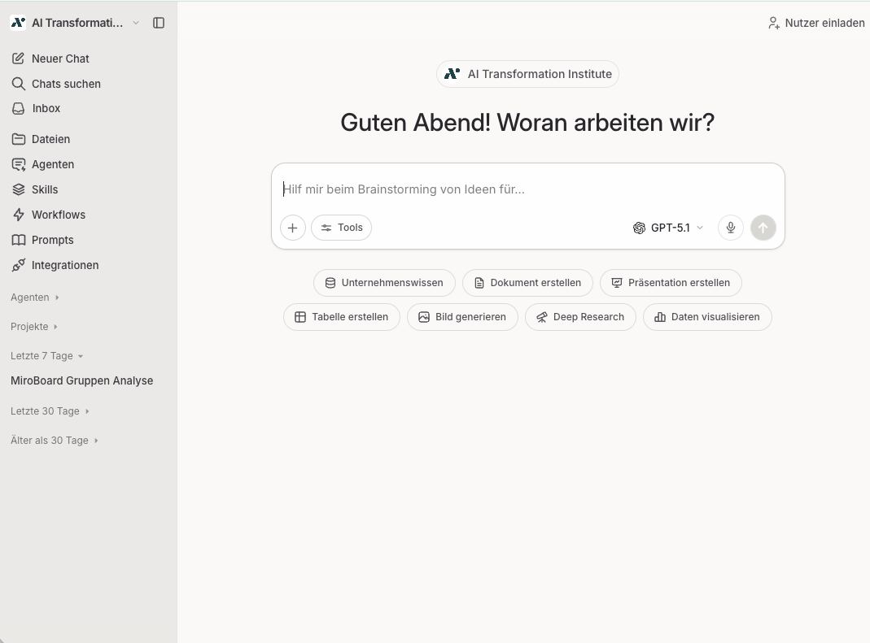
Task: Open the Agenten page
Action: (53, 165)
